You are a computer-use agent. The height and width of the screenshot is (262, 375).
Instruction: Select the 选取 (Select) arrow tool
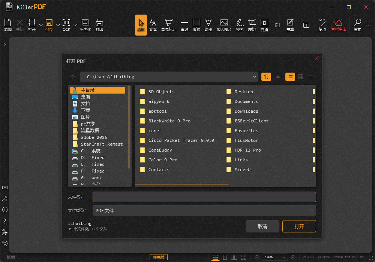[x=141, y=25]
